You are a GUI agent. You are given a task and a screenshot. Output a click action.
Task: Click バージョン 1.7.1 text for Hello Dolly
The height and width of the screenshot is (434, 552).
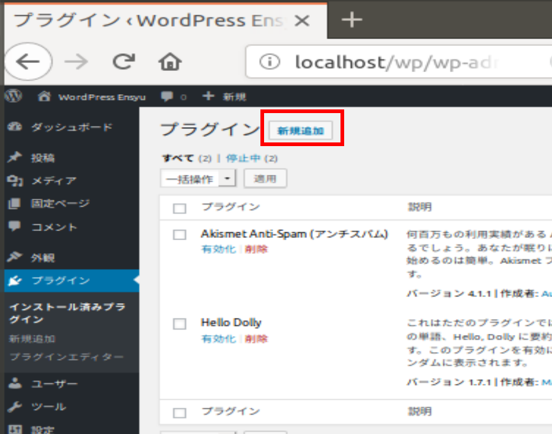tap(449, 382)
